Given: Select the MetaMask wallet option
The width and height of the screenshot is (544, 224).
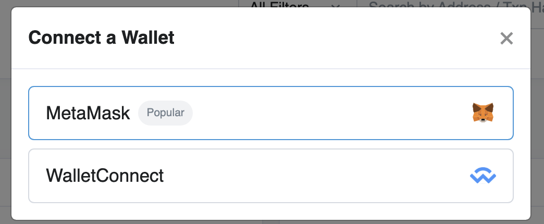Looking at the screenshot, I should 270,113.
